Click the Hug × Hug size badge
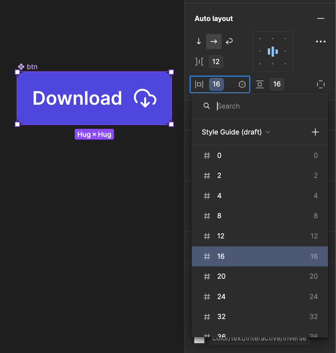Image resolution: width=336 pixels, height=353 pixels. (94, 134)
